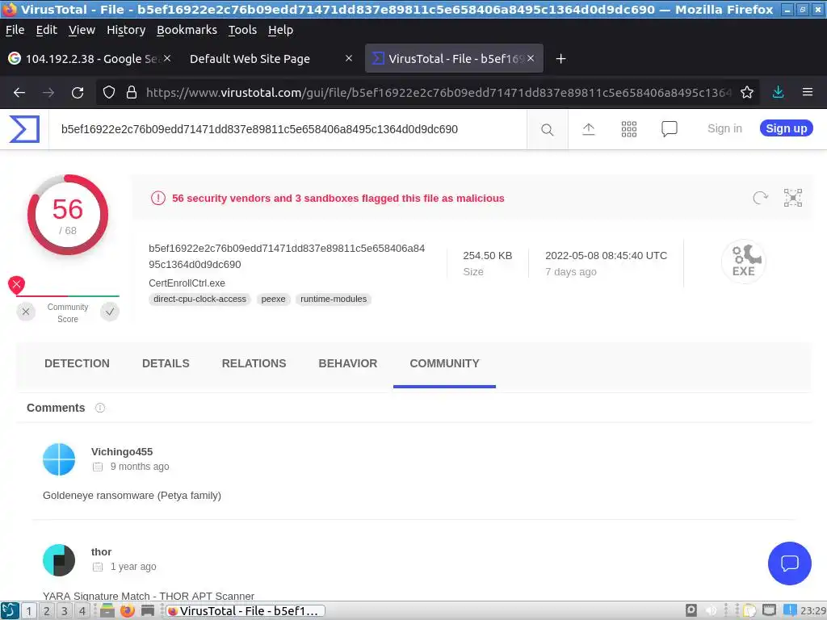Open the Tools menu

pyautogui.click(x=242, y=30)
